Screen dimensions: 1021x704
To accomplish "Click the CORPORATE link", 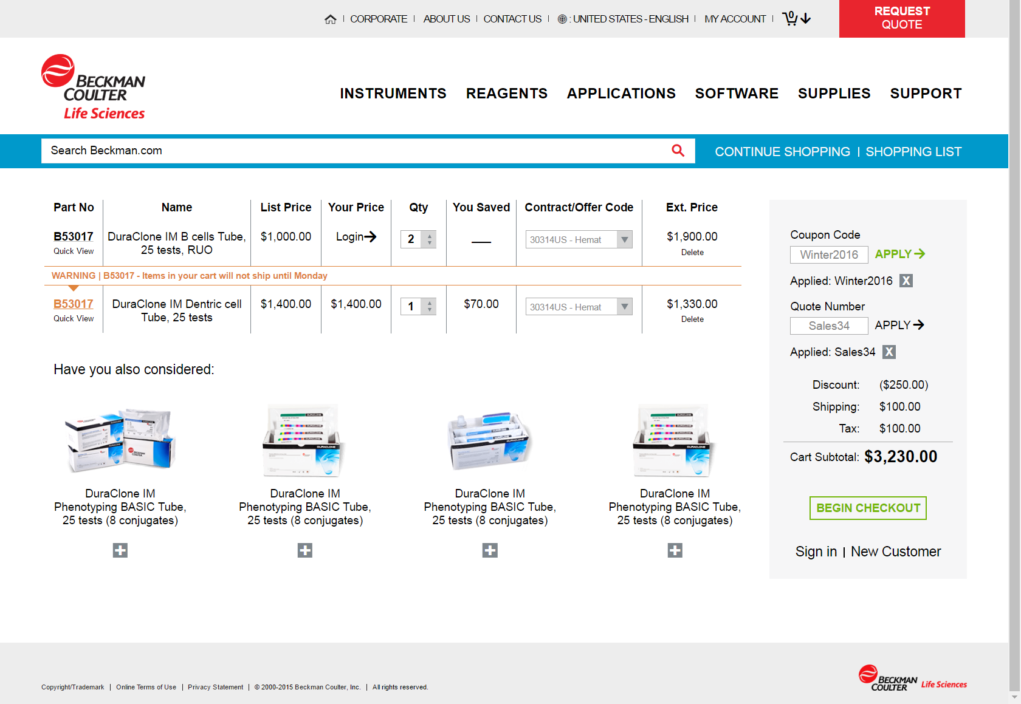I will pyautogui.click(x=379, y=19).
